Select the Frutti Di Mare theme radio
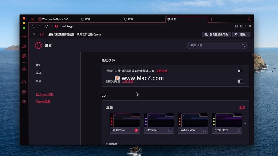278x156 pixels. (204, 130)
